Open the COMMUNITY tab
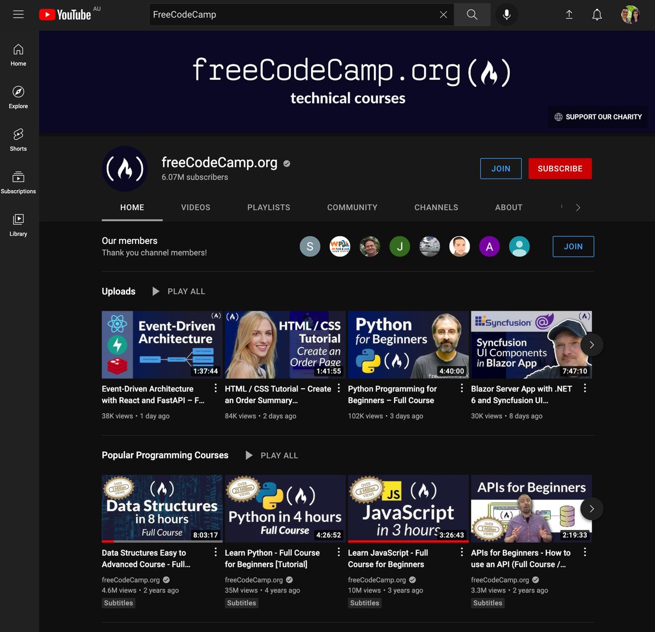655x632 pixels. [352, 207]
